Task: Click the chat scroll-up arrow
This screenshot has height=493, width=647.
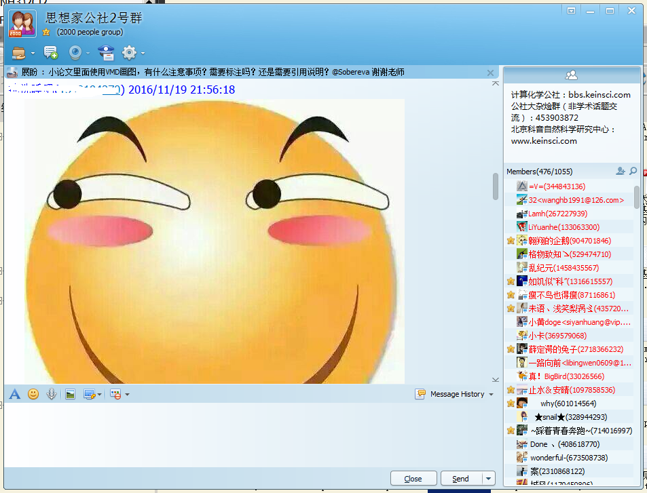Action: [496, 83]
